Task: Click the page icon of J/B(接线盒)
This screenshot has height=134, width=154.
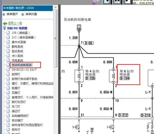Action: click(x=8, y=33)
